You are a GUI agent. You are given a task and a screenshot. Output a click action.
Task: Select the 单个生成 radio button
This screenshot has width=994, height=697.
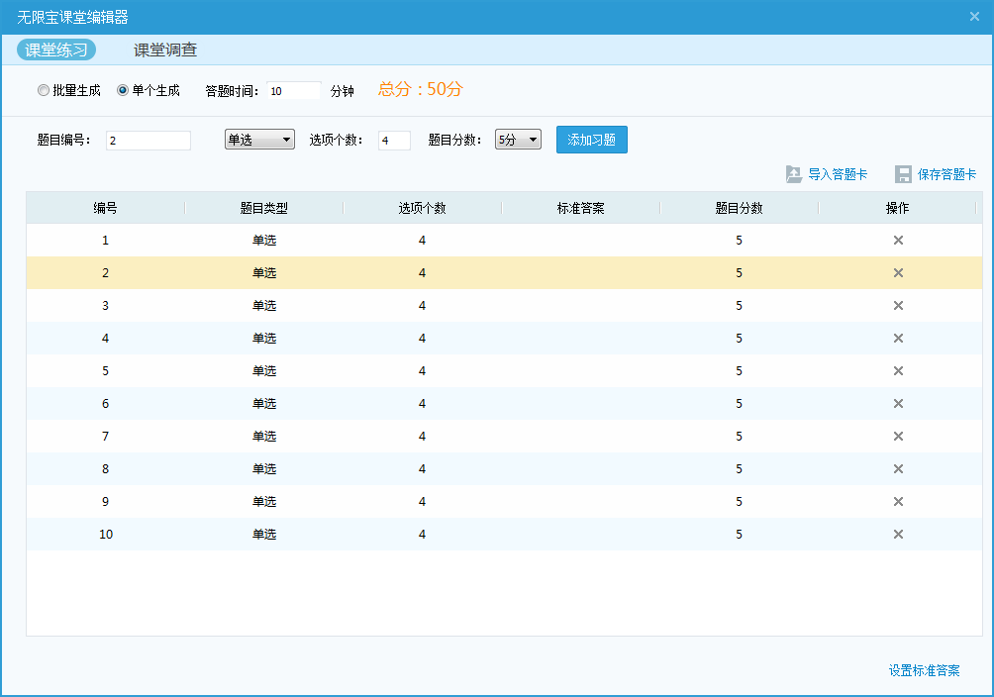(123, 91)
